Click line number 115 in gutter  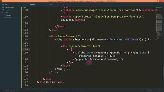pyautogui.click(x=26, y=40)
